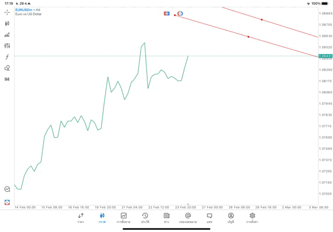Screen dimensions: 333x232
Task: Select the crosshair tool in the sidebar
Action: pos(7,12)
